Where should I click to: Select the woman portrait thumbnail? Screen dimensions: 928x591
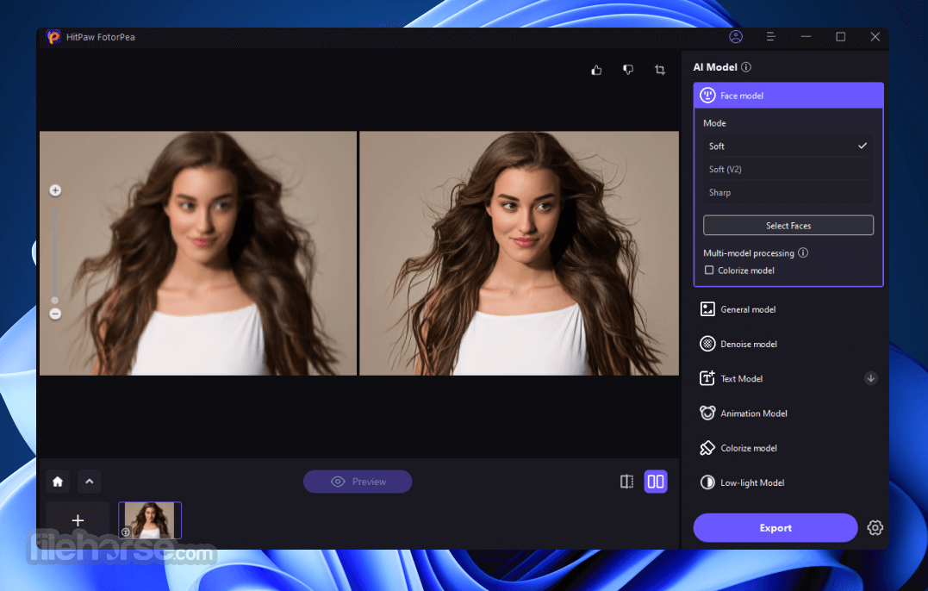[150, 520]
